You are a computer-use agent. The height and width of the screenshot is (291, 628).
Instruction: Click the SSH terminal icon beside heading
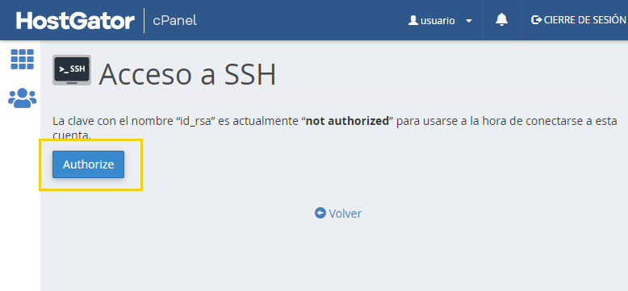point(72,70)
